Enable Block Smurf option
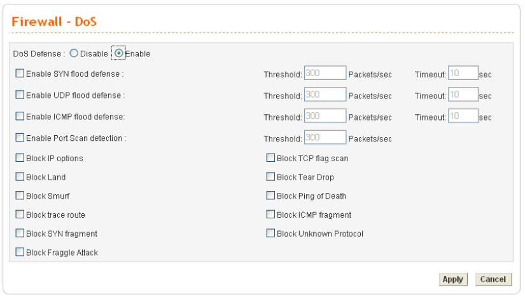The height and width of the screenshot is (297, 525). pyautogui.click(x=20, y=196)
